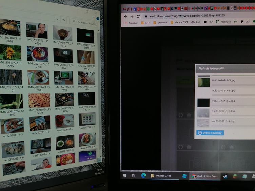255x191 pixels.
Task: Open the NLP bookmark
Action: [208, 22]
